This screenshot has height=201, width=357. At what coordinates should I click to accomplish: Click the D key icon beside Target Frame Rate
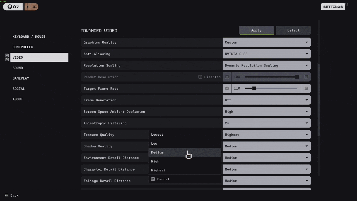click(306, 88)
